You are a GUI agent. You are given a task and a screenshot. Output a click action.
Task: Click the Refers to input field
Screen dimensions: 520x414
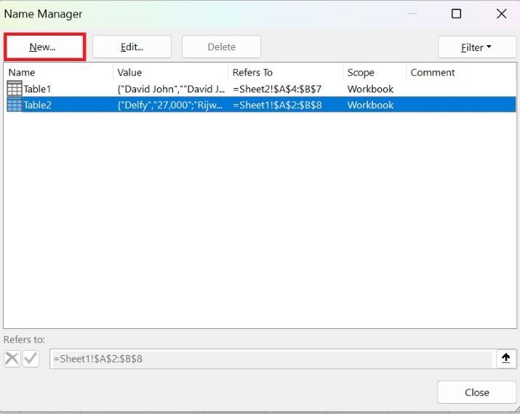[x=273, y=359]
